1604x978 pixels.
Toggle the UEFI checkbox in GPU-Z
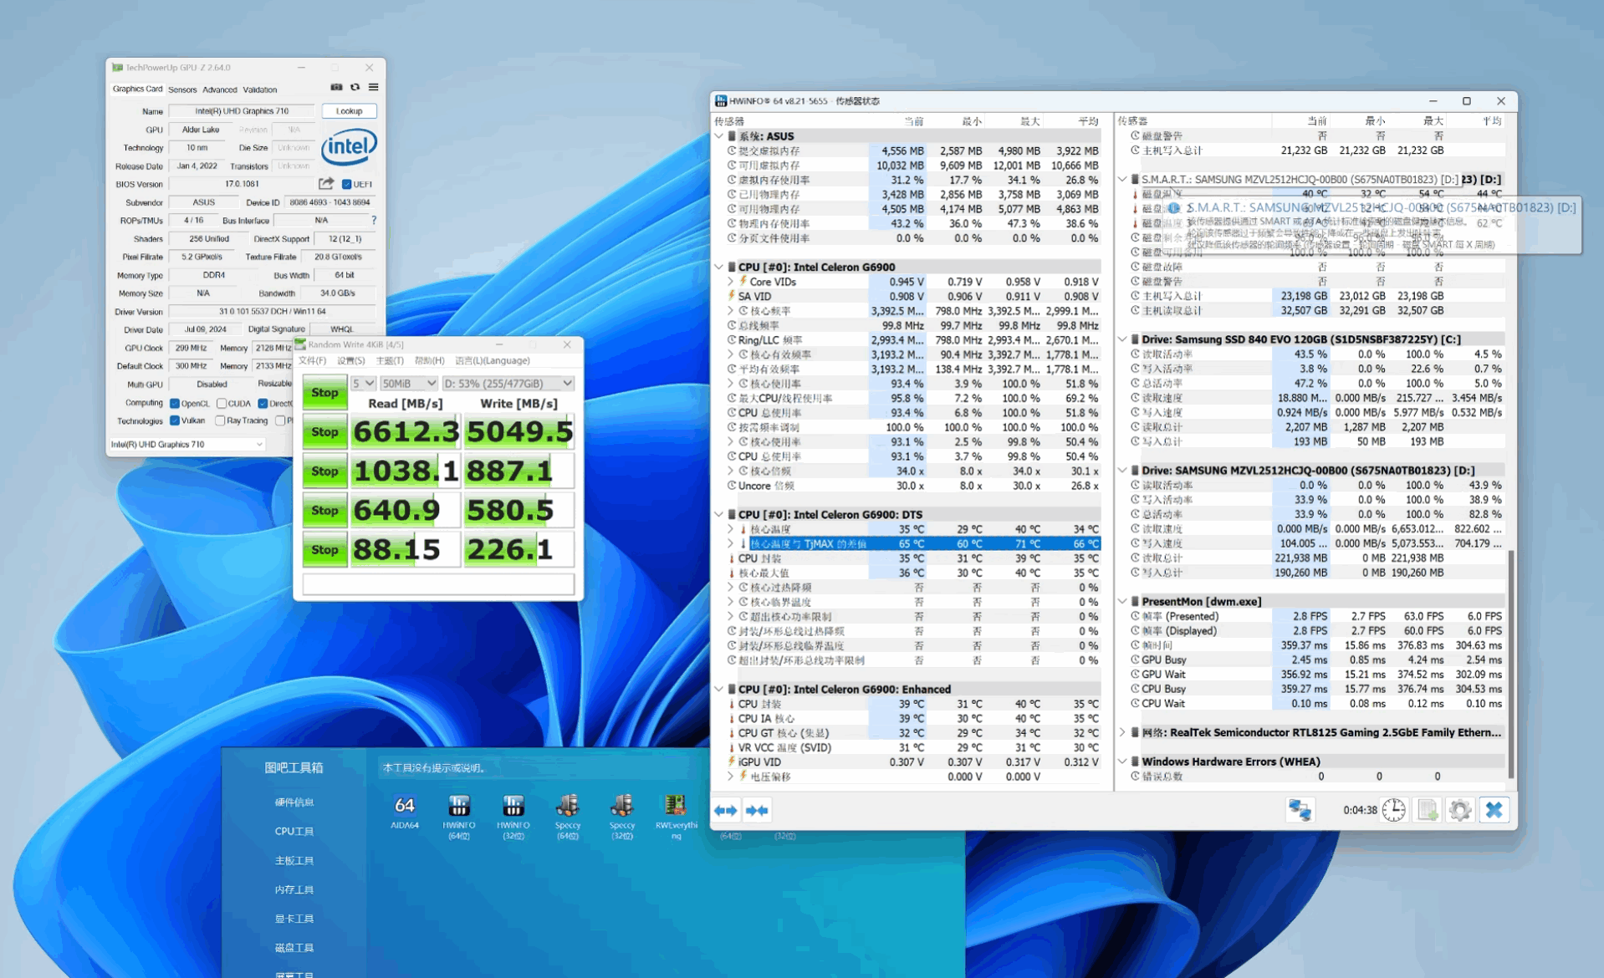[346, 184]
